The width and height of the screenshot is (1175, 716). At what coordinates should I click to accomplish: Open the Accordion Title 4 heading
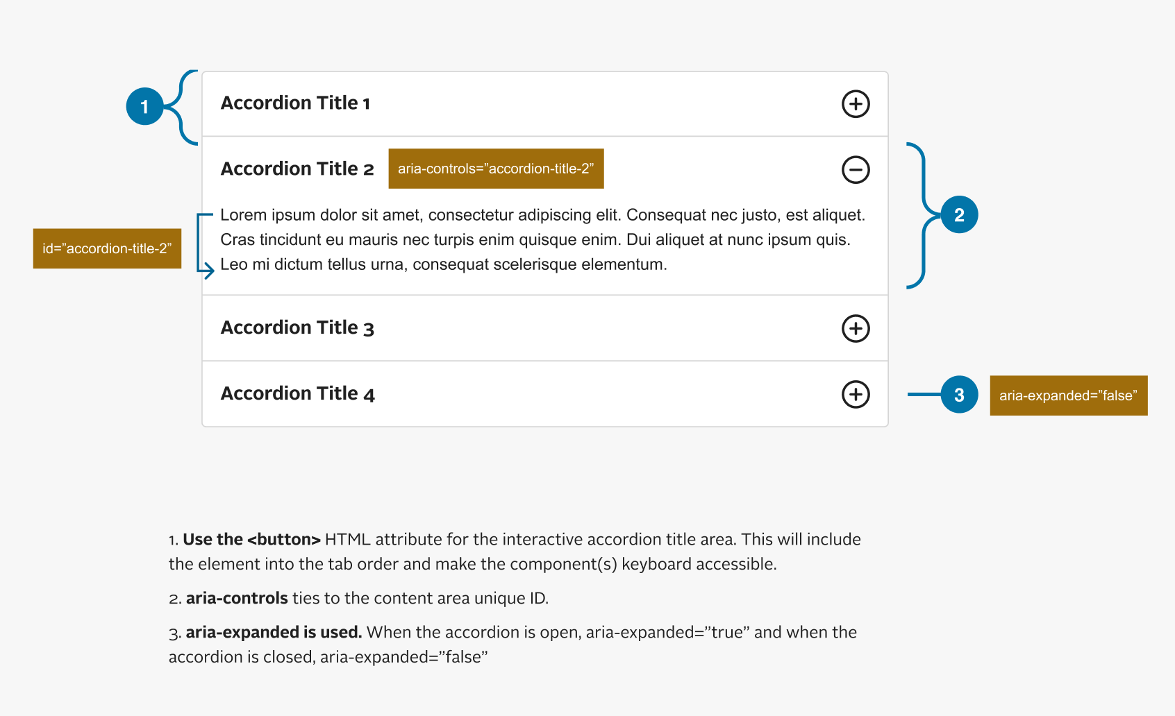pos(297,393)
